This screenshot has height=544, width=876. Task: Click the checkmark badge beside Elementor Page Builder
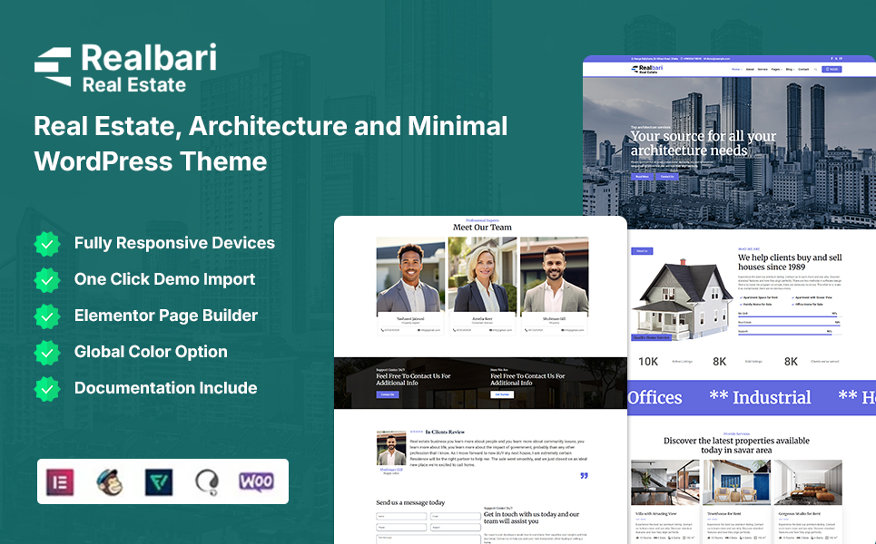[46, 316]
